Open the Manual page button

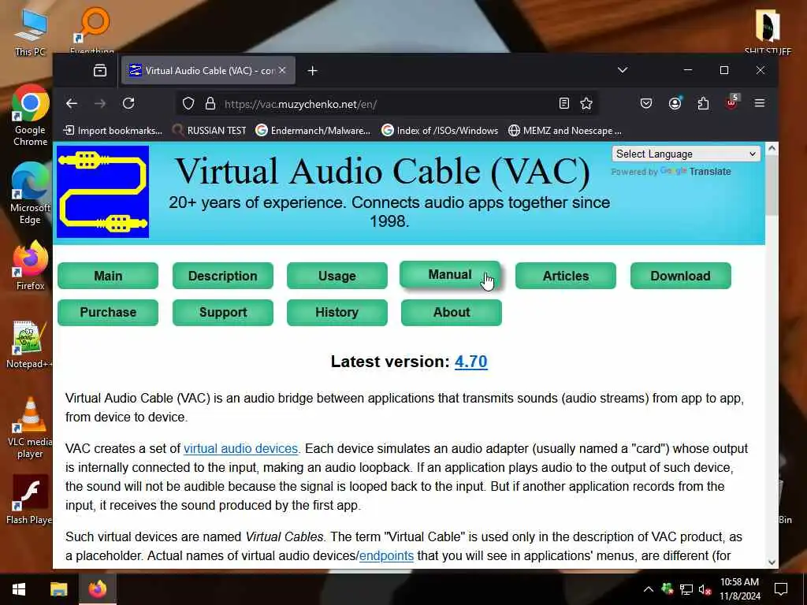(x=450, y=274)
